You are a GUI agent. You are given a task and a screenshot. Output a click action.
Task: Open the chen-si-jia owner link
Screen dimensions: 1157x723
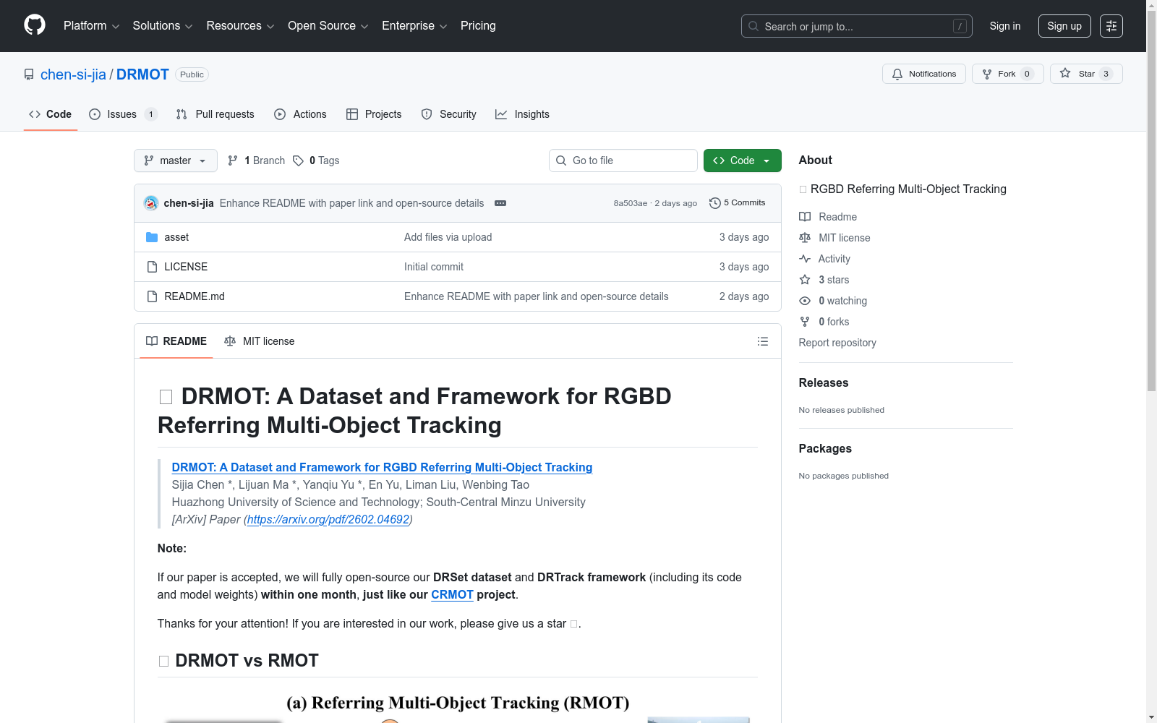73,74
